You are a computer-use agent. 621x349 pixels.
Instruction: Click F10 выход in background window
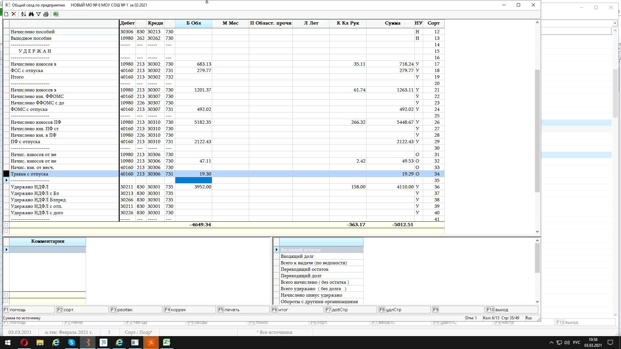pyautogui.click(x=585, y=322)
